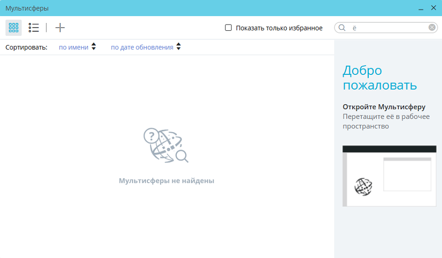442x258 pixels.
Task: Sort multispheres "по имени"
Action: (x=74, y=47)
